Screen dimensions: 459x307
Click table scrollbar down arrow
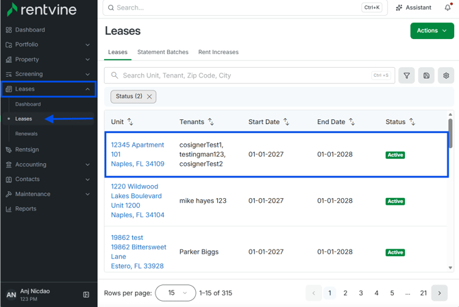tap(450, 268)
